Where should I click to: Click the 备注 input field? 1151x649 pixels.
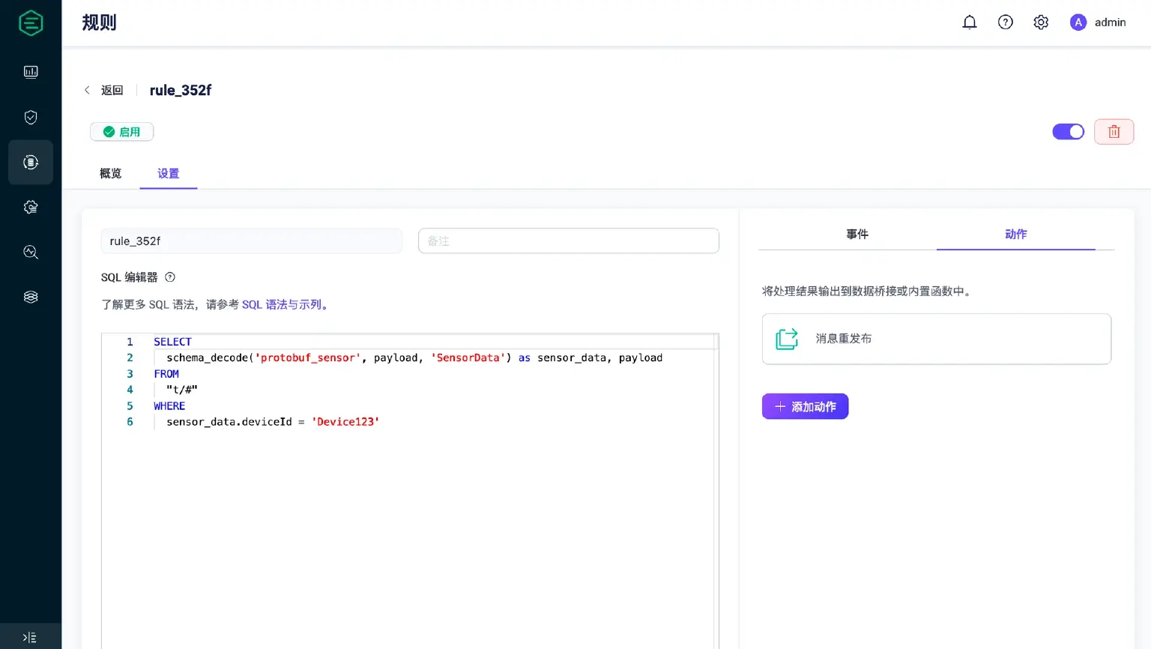[568, 241]
